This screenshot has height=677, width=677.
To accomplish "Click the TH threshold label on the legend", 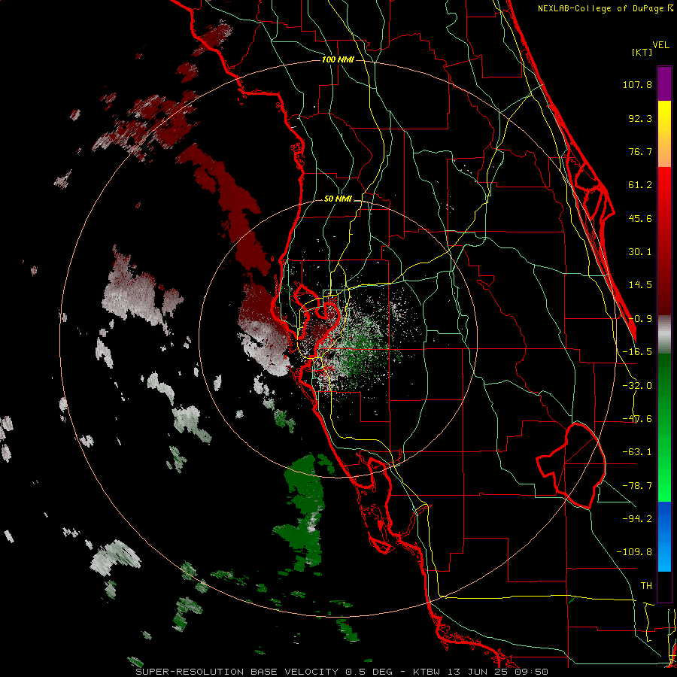I will tap(646, 586).
